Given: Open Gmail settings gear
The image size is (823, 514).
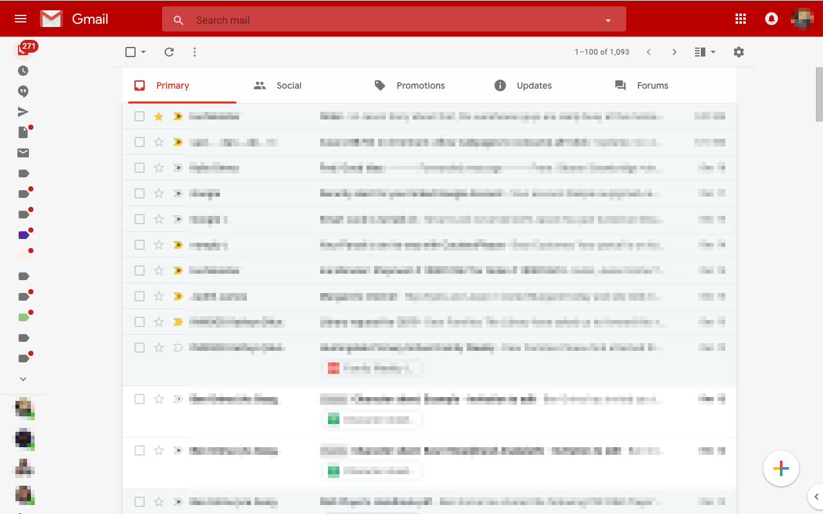Looking at the screenshot, I should (x=738, y=51).
